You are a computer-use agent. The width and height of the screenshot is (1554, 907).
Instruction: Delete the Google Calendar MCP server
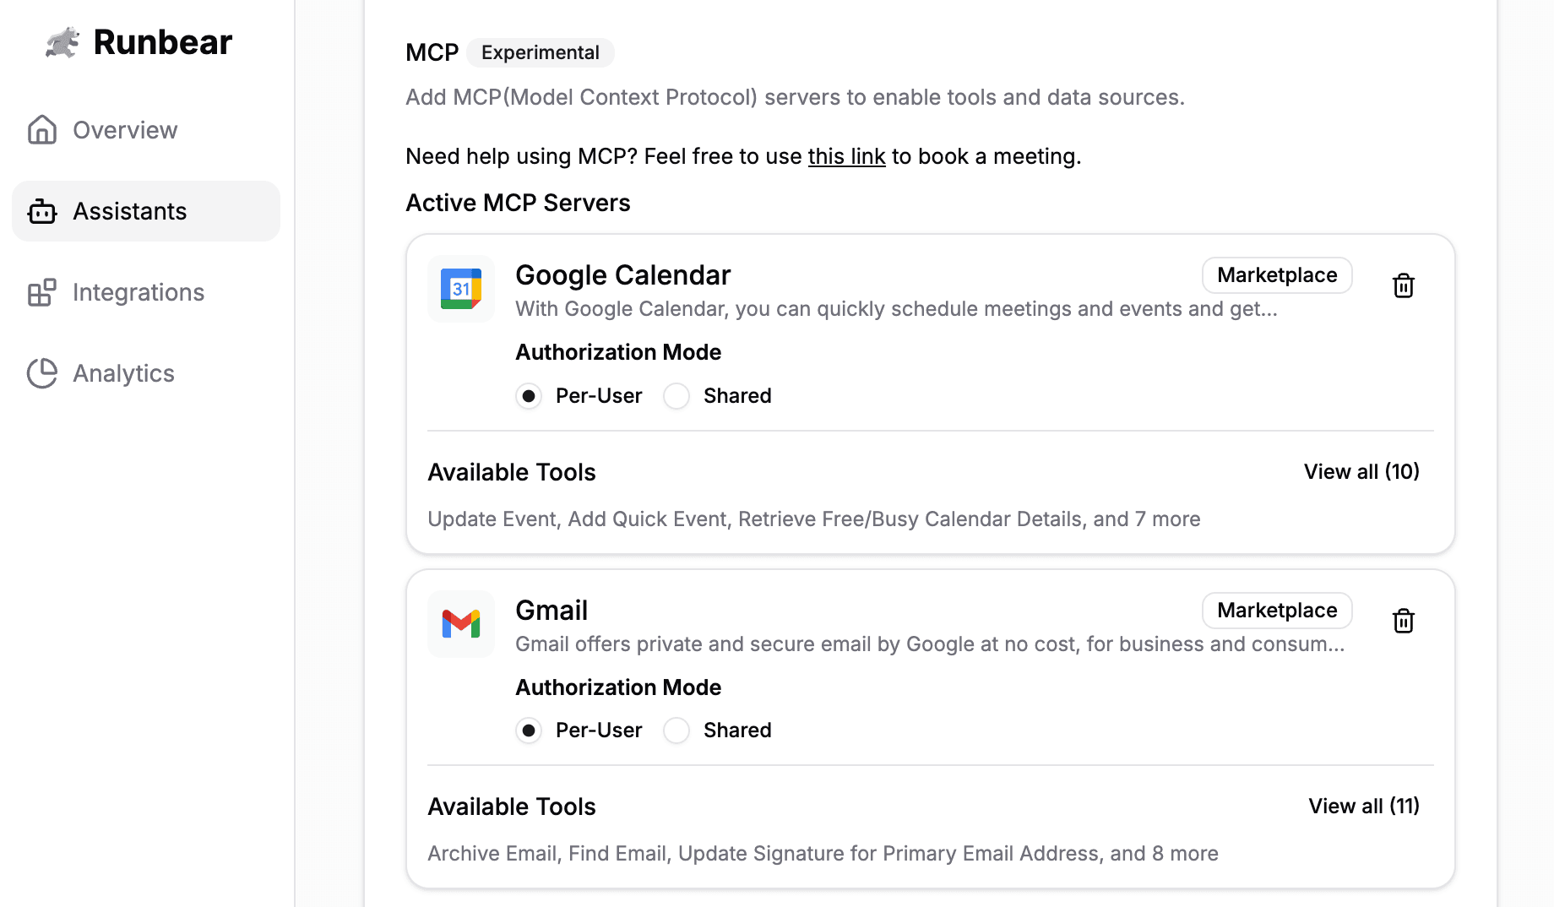click(1403, 285)
